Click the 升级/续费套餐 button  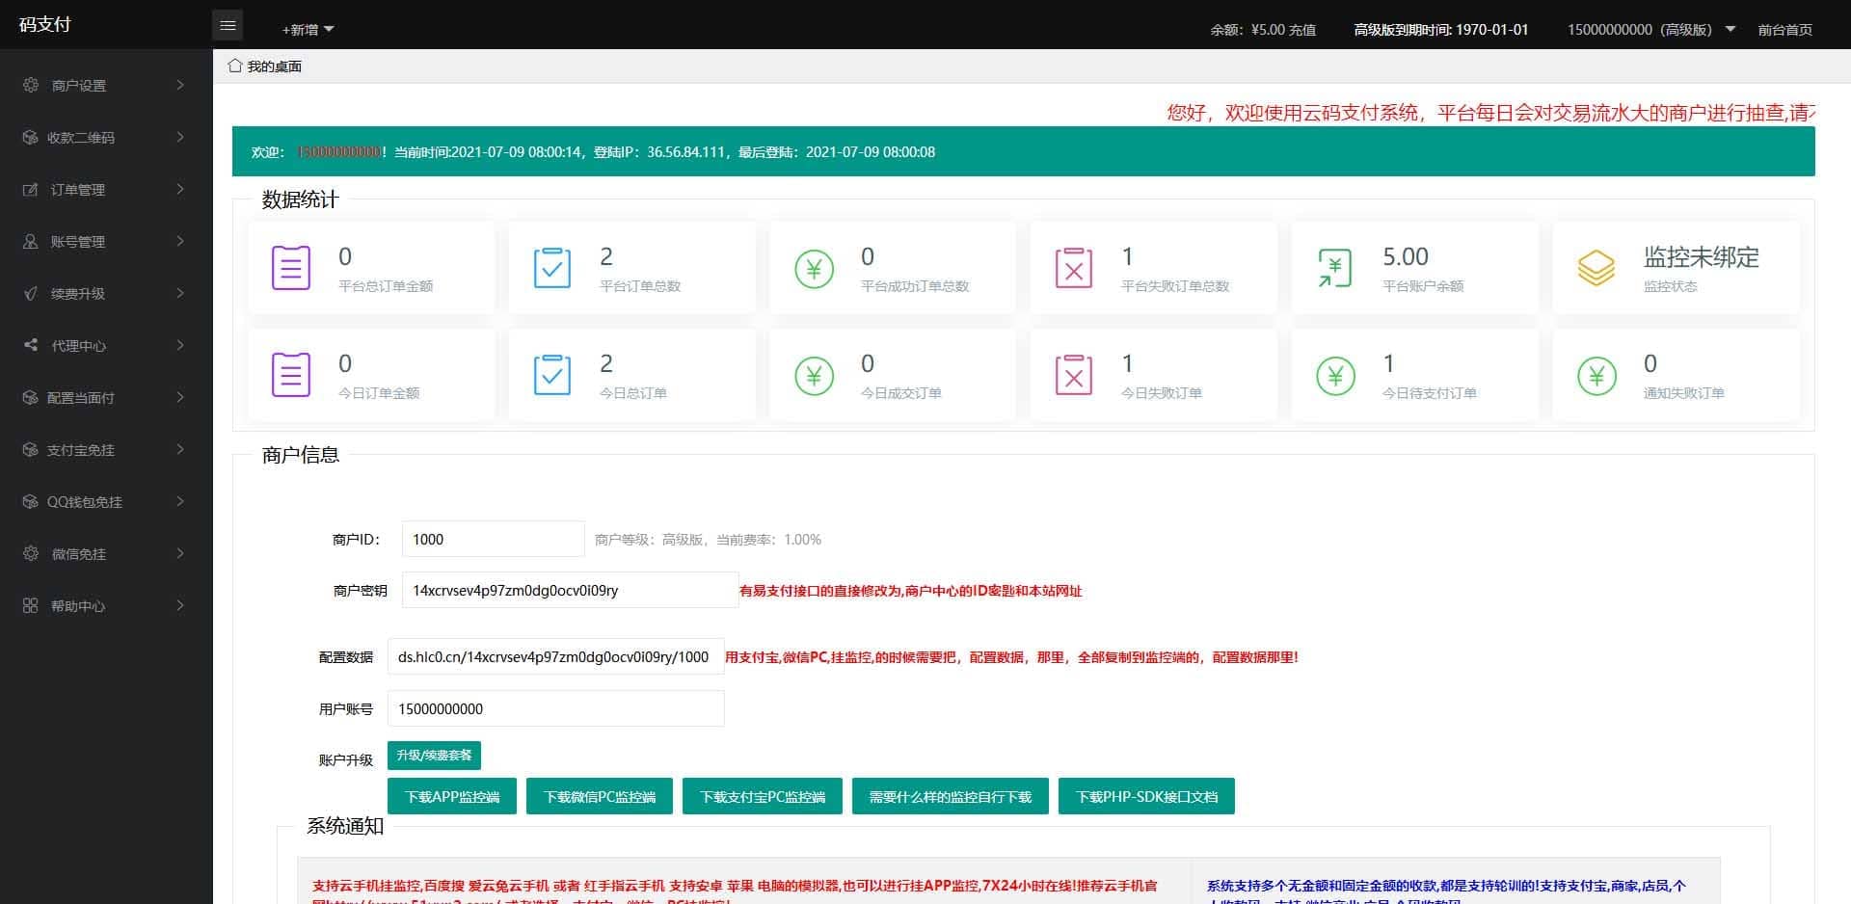(x=434, y=756)
